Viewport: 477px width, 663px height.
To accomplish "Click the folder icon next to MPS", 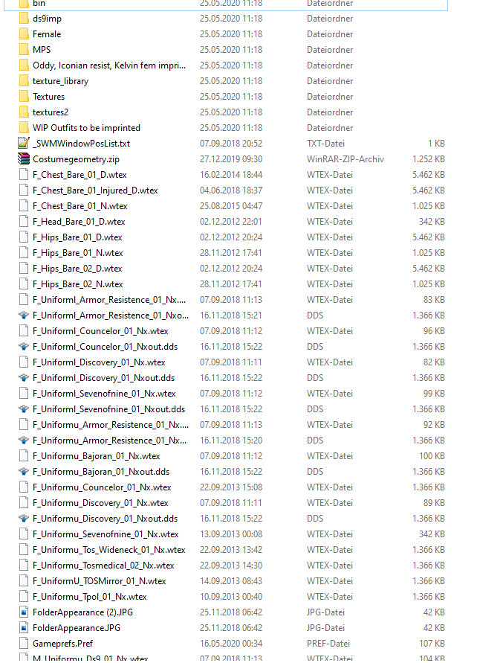I will pyautogui.click(x=24, y=50).
